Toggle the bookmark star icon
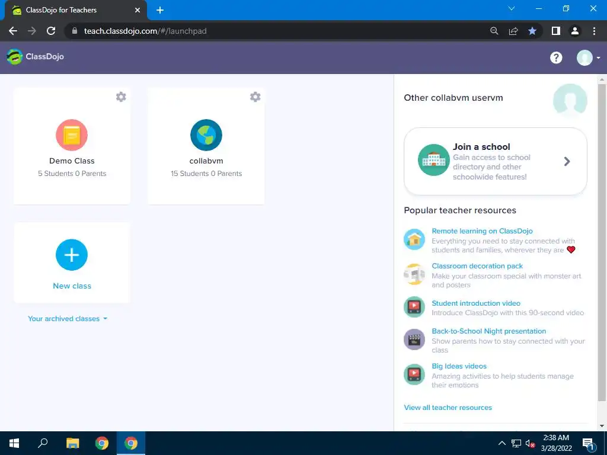 coord(532,31)
